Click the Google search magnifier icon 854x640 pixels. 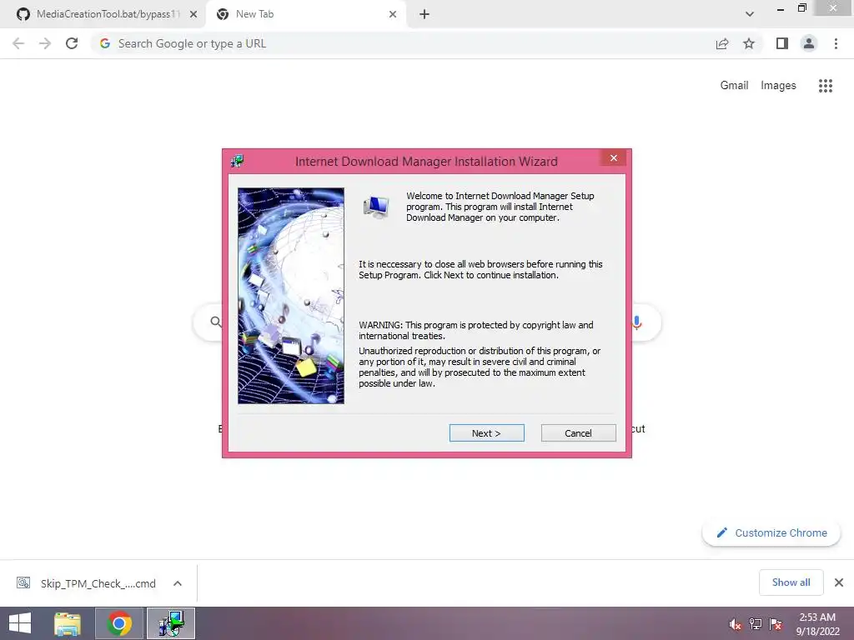coord(216,322)
